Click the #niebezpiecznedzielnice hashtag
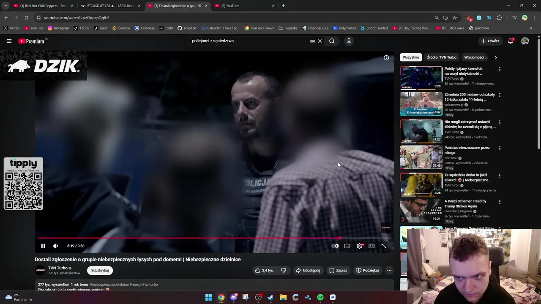The image size is (541, 304). click(x=109, y=285)
